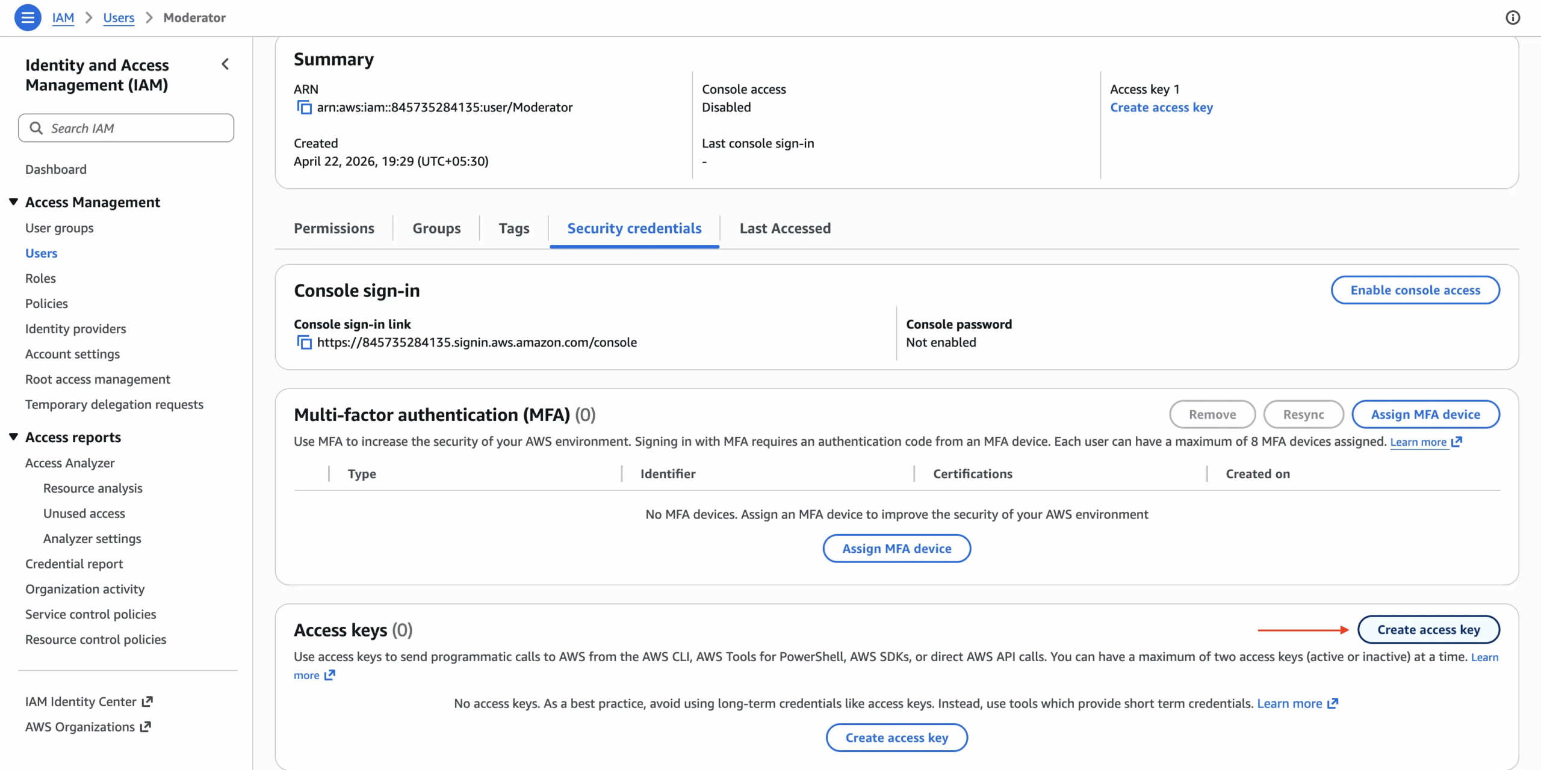
Task: Open the Last Accessed tab
Action: tap(785, 229)
